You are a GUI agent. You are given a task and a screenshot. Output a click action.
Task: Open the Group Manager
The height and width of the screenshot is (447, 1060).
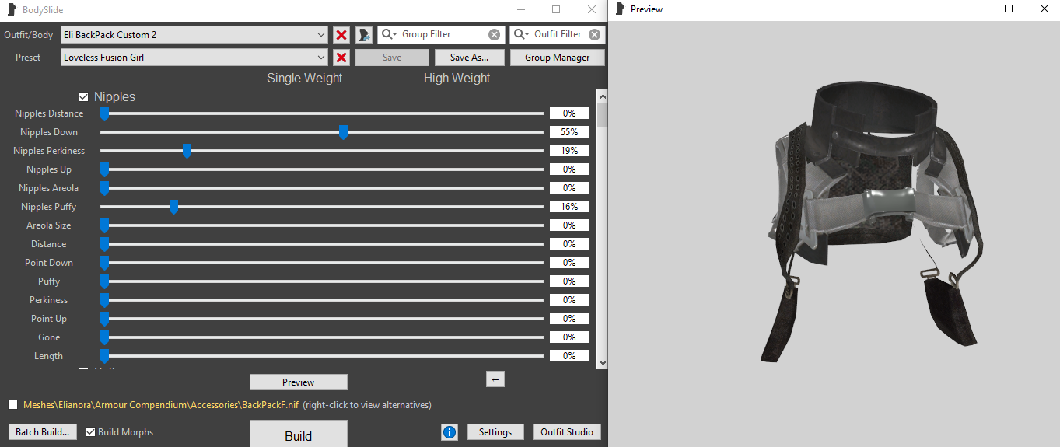click(558, 58)
